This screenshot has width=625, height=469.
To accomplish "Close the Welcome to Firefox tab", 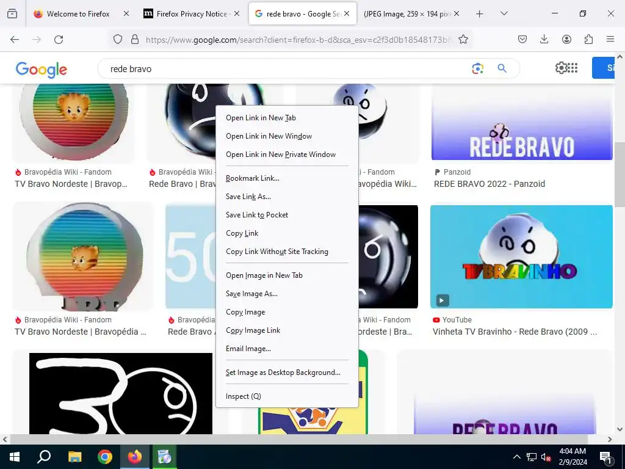I will click(126, 13).
